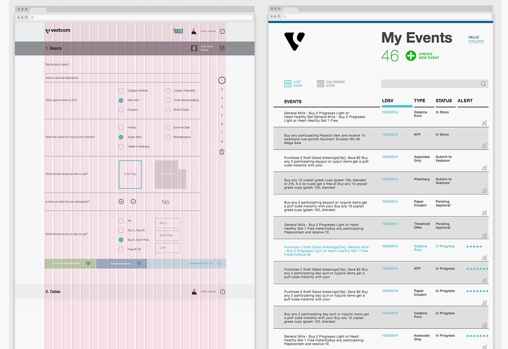Screen dimensions: 508x349
Task: Choose the Summer Sale theme option
Action: click(x=168, y=128)
